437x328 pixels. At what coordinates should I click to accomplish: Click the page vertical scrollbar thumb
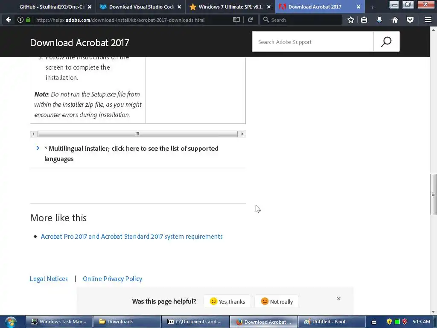point(433,194)
